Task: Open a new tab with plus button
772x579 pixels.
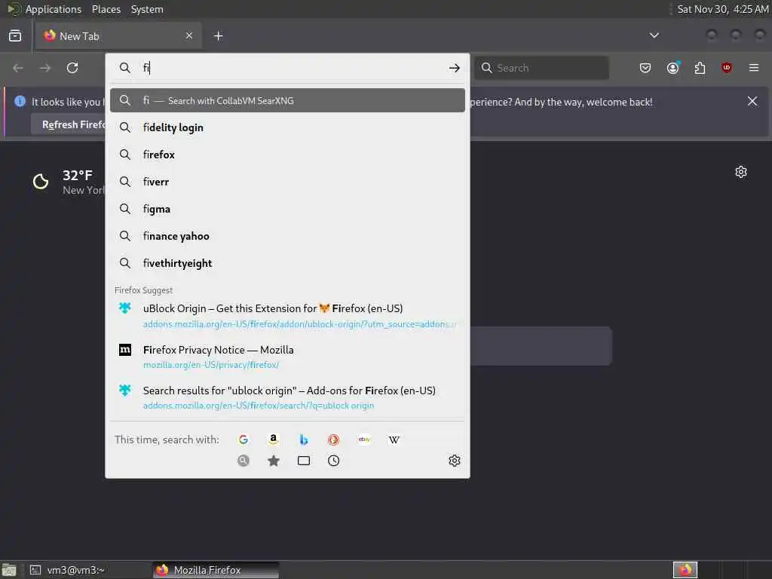Action: point(218,36)
